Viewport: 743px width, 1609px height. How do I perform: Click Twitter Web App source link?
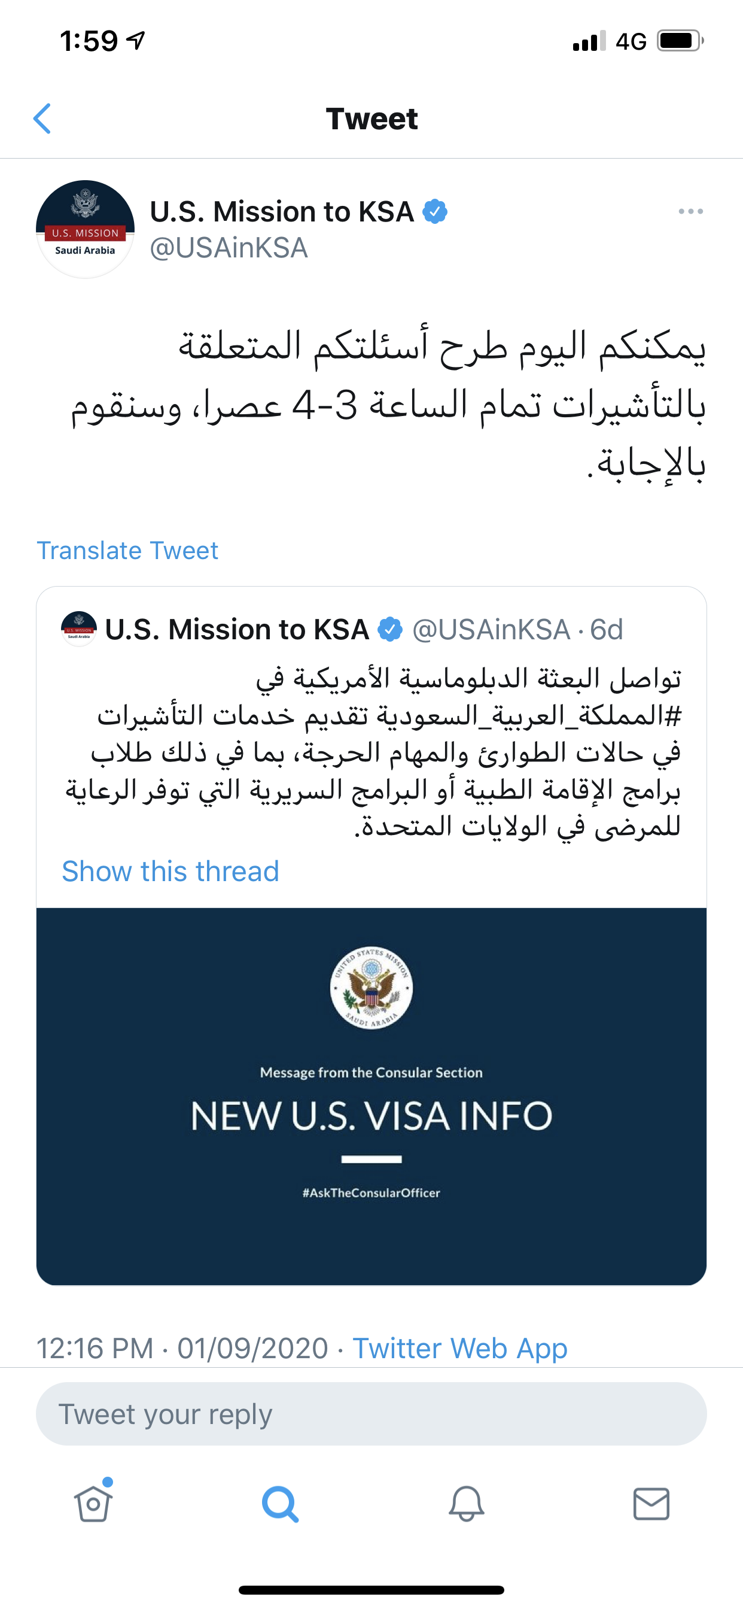pyautogui.click(x=460, y=1348)
